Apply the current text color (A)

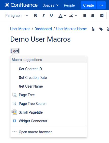click(60, 16)
